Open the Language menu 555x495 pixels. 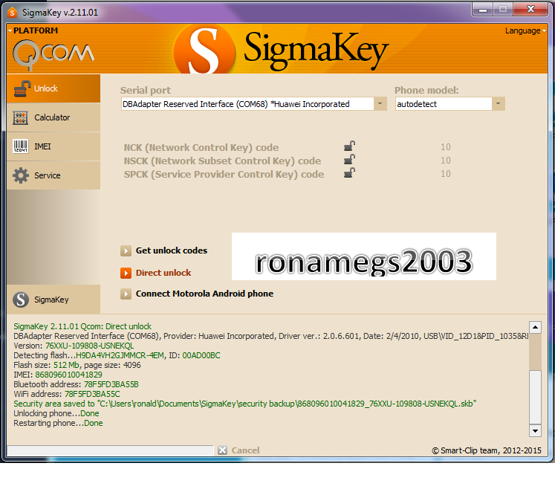pos(525,30)
